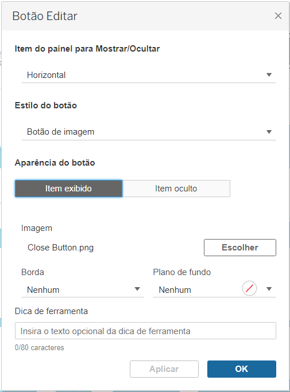Switch to Item oculto appearance
290x392 pixels.
176,189
